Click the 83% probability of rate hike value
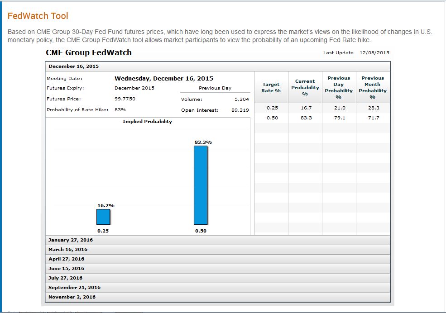 (120, 109)
